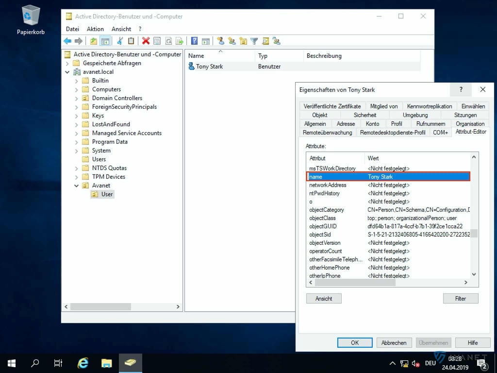Create new user toolbar icon
Image resolution: width=497 pixels, height=373 pixels.
[221, 41]
